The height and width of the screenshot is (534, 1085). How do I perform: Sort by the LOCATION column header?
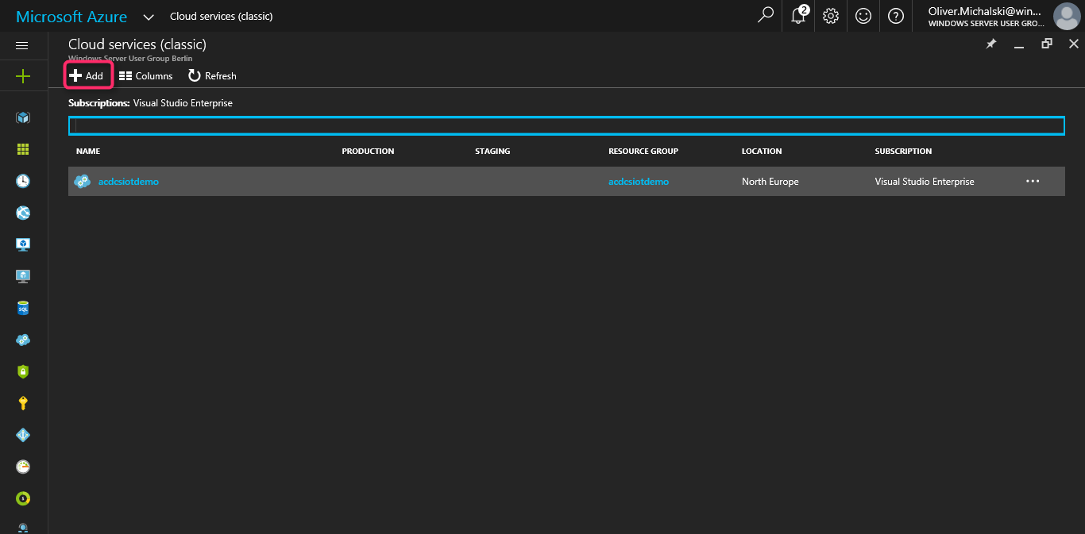pos(762,151)
